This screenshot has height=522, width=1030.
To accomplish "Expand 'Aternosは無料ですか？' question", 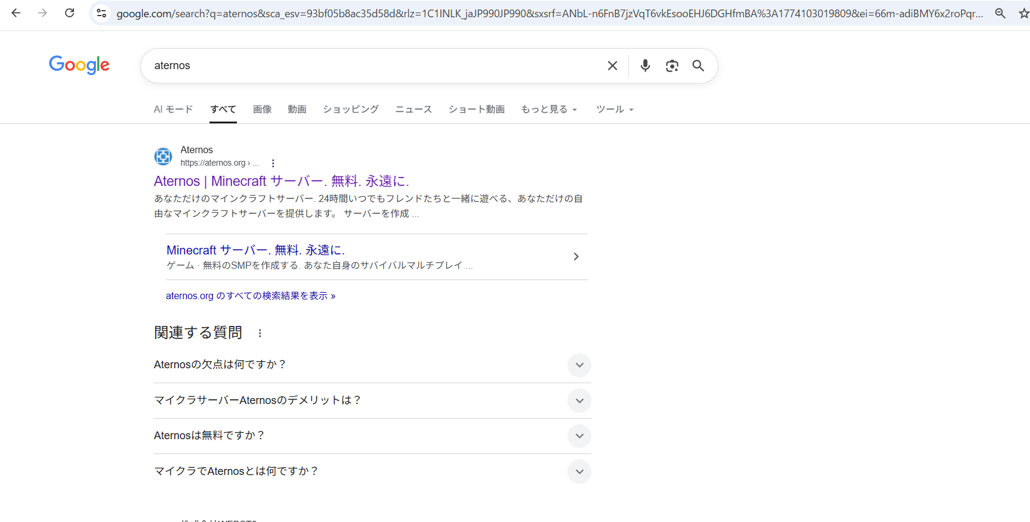I will tap(579, 436).
